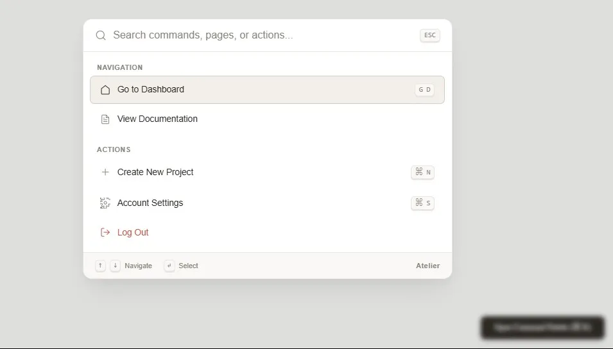Click the down arrow key hint
The height and width of the screenshot is (349, 613).
point(115,266)
